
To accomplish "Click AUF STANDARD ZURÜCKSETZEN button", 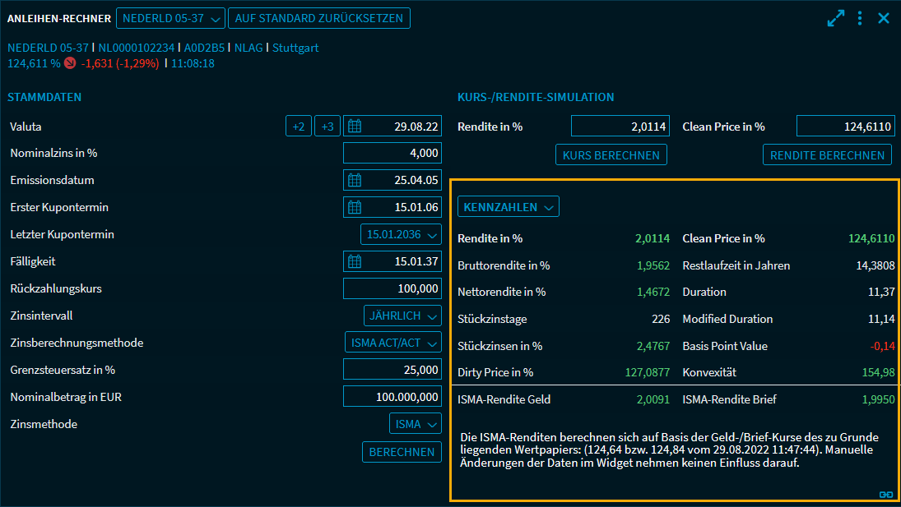I will [318, 18].
